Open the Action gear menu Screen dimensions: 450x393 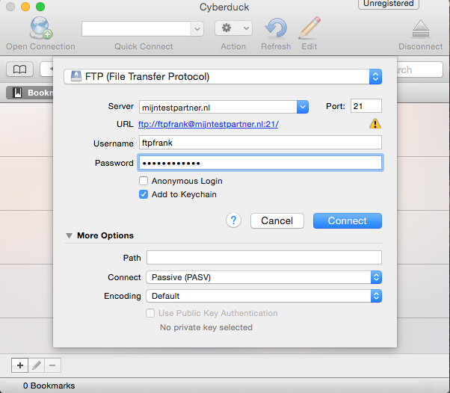coord(233,28)
